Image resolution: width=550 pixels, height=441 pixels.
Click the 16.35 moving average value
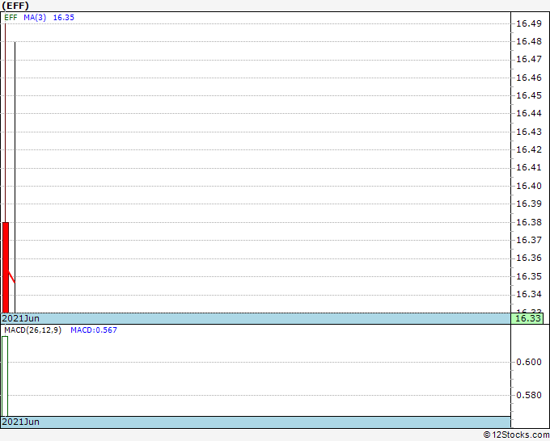[x=63, y=18]
